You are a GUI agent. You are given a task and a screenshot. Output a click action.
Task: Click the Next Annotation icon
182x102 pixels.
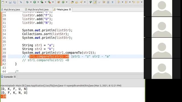(119, 2)
